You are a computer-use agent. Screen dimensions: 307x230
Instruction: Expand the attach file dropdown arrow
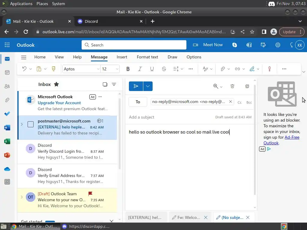pos(228,69)
